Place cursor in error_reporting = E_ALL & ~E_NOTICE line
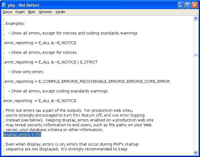Image resolution: width=200 pixels, height=157 pixels. point(40,101)
